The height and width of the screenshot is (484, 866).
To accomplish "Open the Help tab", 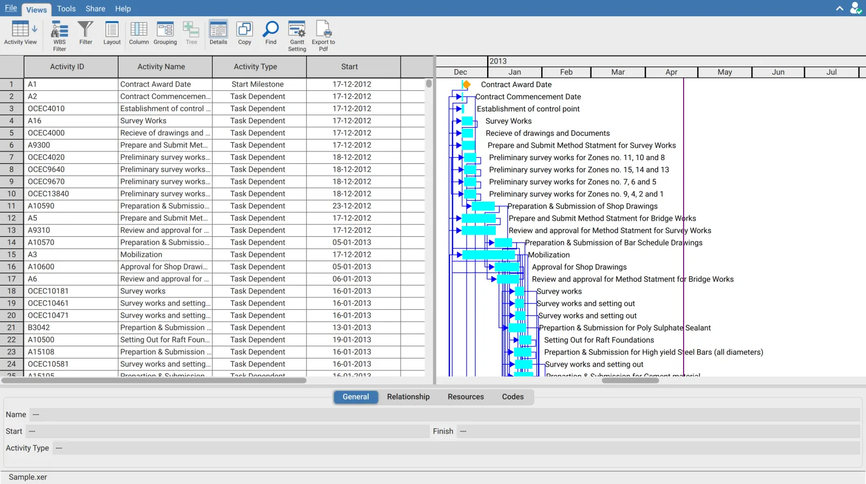I will [123, 9].
